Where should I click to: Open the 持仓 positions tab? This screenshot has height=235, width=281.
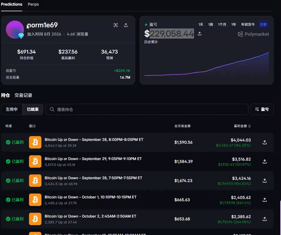5,95
